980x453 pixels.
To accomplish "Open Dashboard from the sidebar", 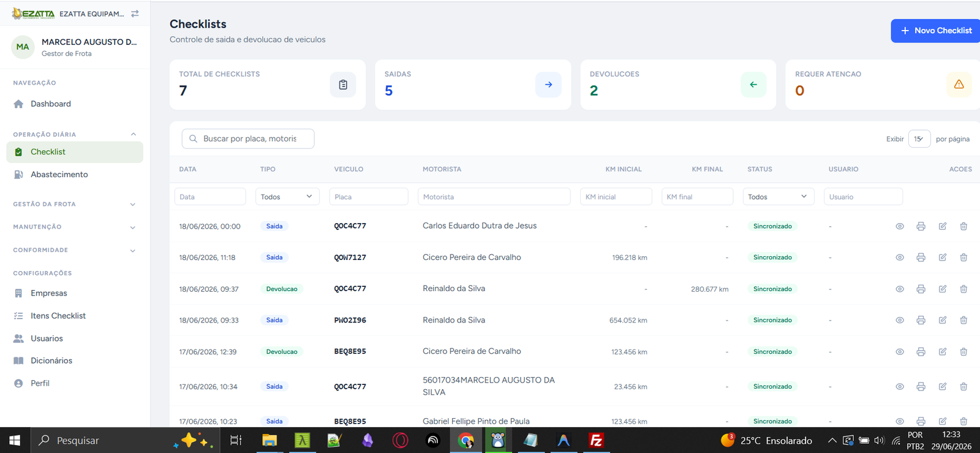I will tap(75, 104).
